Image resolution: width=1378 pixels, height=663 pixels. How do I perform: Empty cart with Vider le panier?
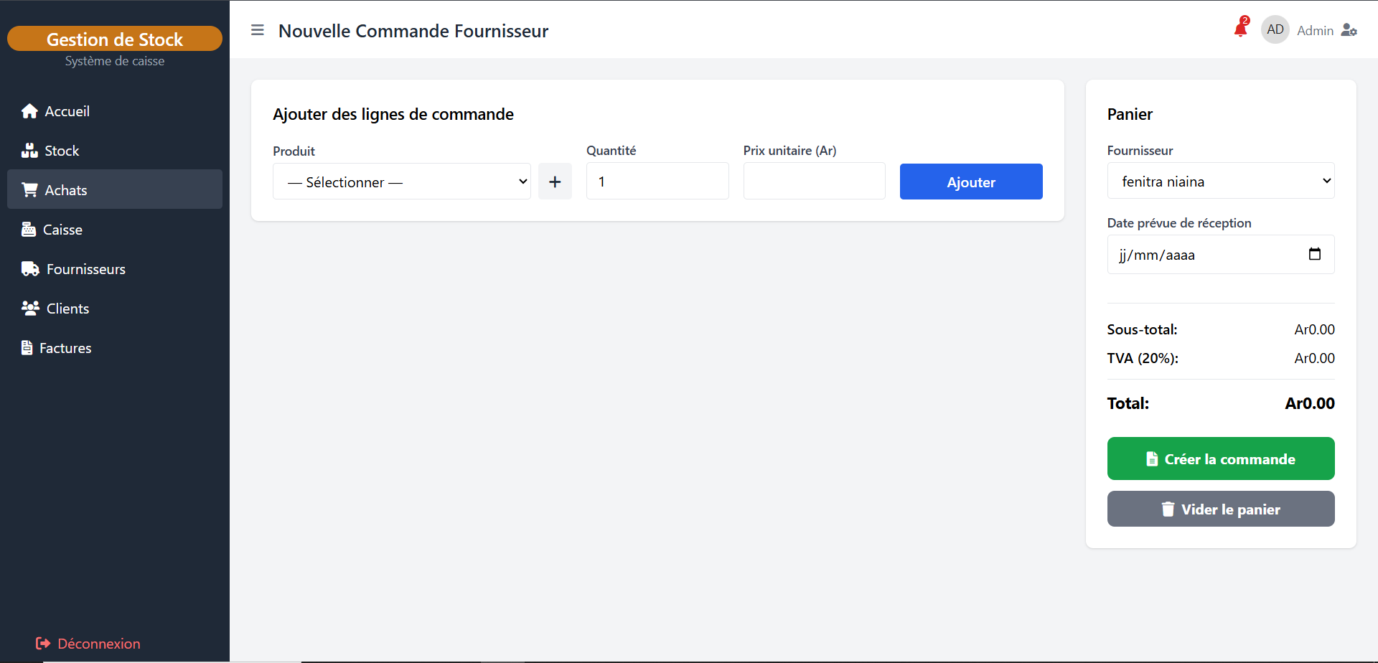click(1220, 509)
